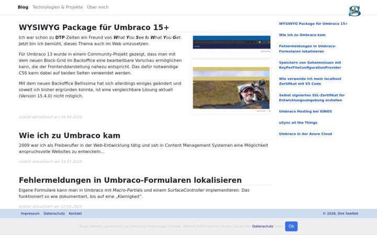This screenshot has width=377, height=235.
Task: Open sidebar link Umbraco Hosting bei IONOS
Action: click(305, 112)
